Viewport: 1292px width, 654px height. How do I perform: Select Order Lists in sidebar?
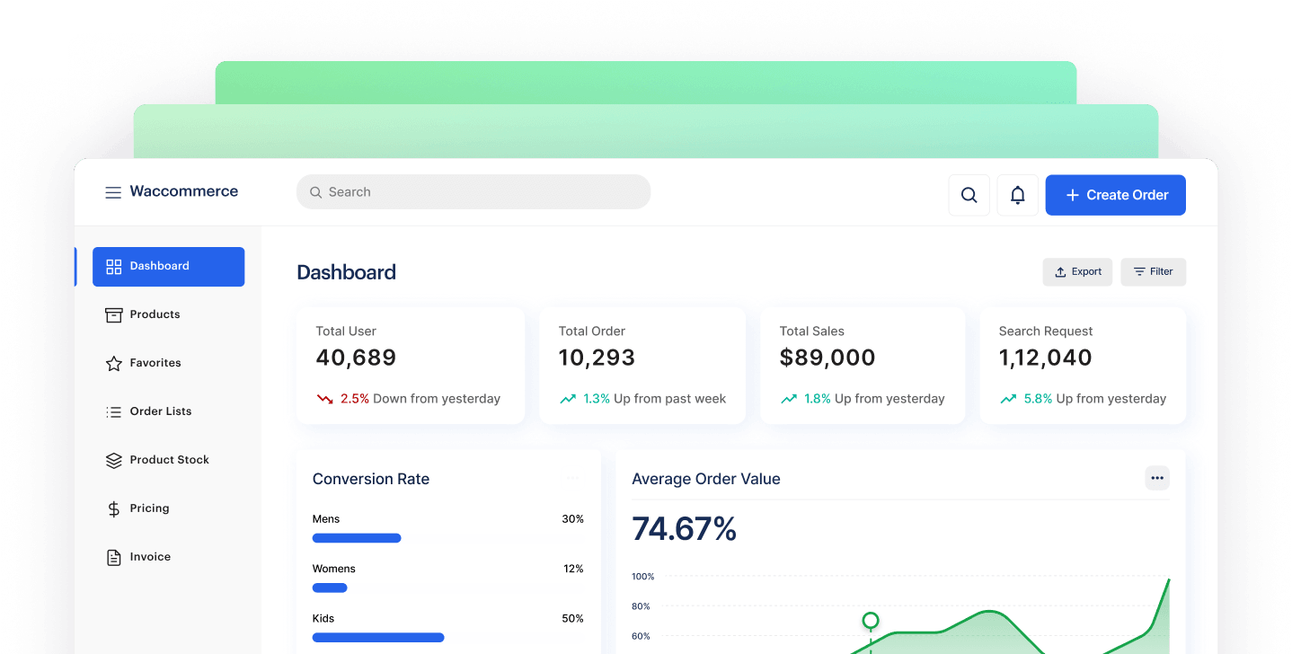point(168,412)
